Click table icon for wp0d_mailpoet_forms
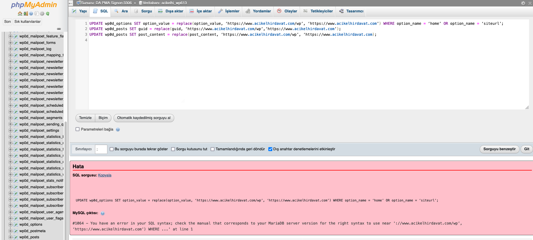Image resolution: width=533 pixels, height=240 pixels. coord(16,43)
